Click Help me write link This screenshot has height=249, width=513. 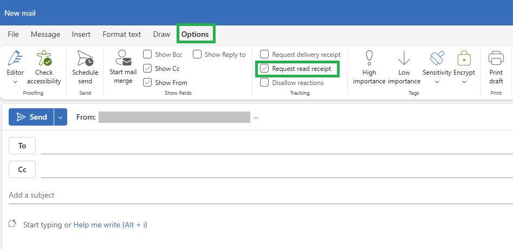point(111,225)
